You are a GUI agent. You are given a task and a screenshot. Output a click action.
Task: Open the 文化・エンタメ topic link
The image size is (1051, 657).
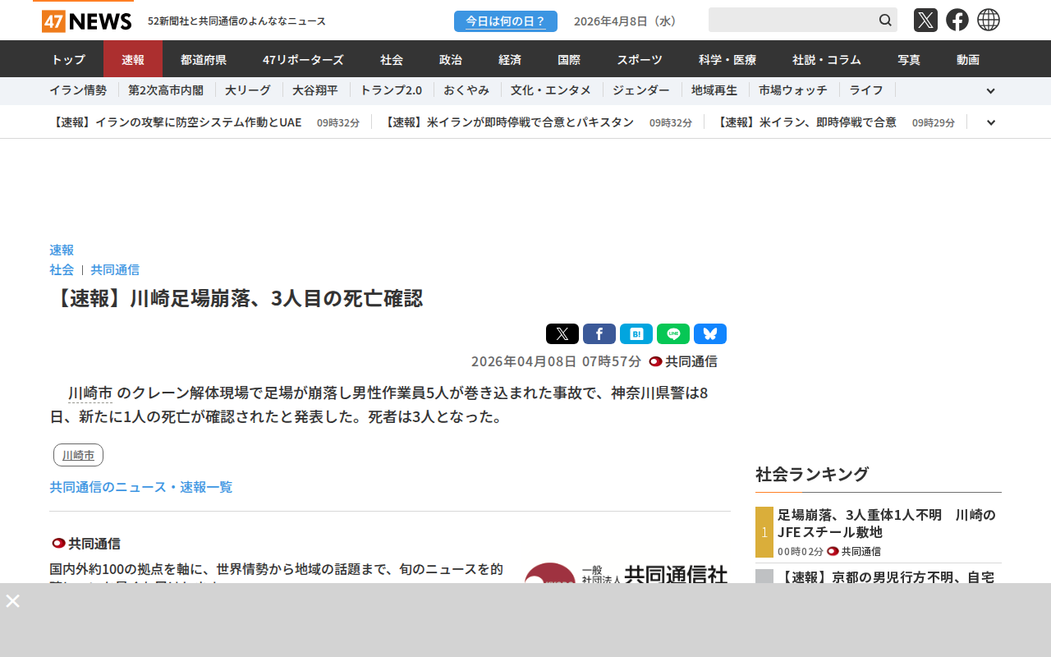click(x=551, y=90)
